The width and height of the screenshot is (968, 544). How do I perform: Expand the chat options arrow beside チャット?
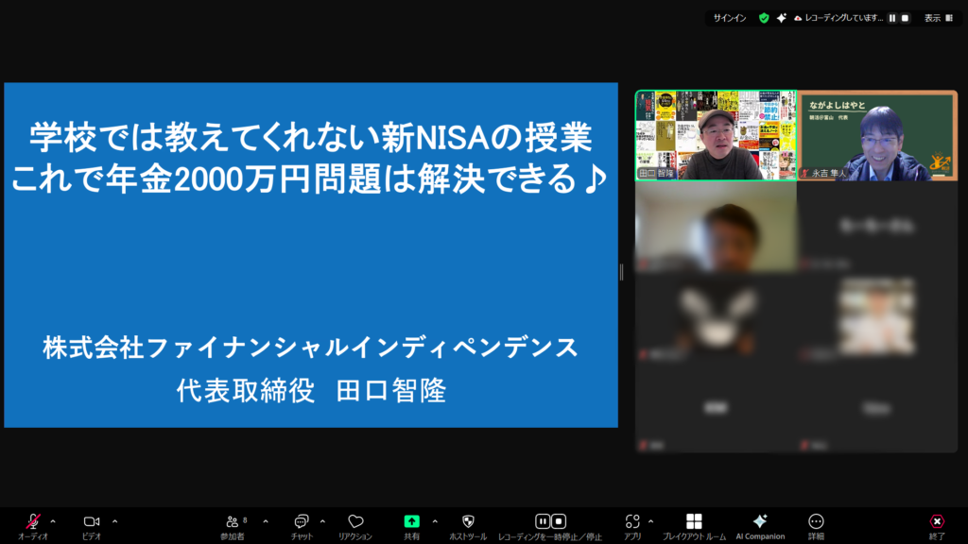[x=322, y=520]
